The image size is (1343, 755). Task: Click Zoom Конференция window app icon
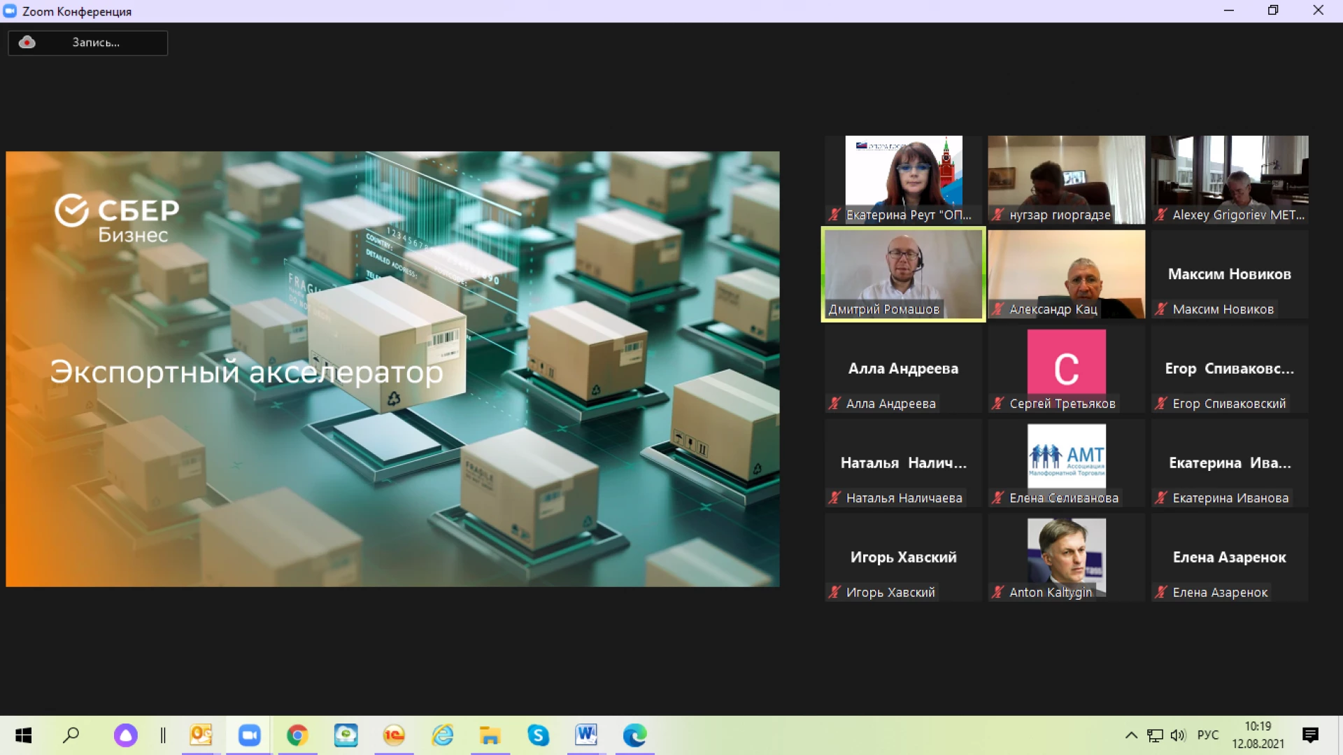click(10, 11)
